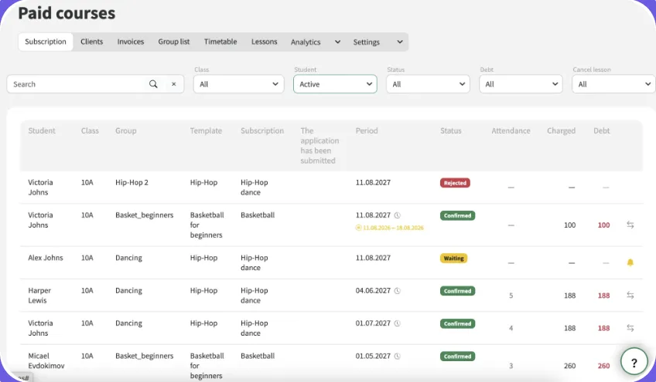Click the bell icon in Alex Johns row

[630, 262]
